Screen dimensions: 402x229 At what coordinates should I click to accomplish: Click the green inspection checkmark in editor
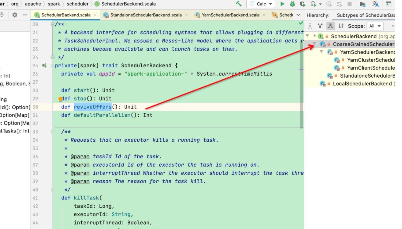(x=301, y=23)
